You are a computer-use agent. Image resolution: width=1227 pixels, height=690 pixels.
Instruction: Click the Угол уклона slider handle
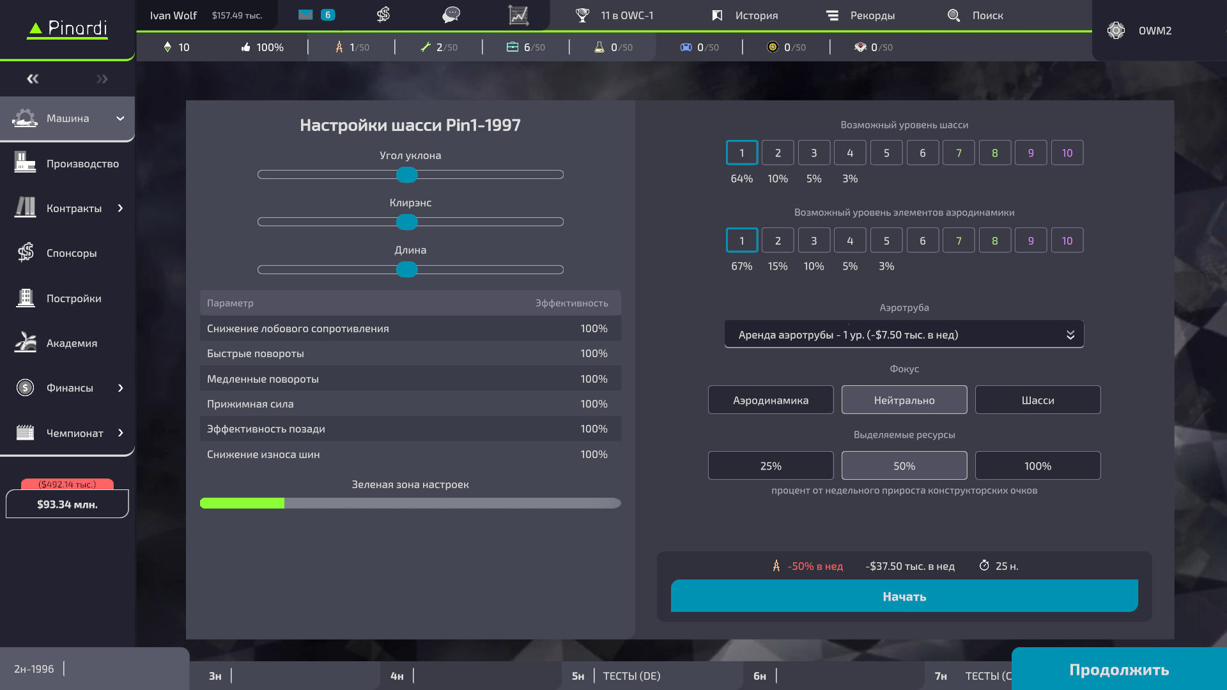click(x=407, y=174)
